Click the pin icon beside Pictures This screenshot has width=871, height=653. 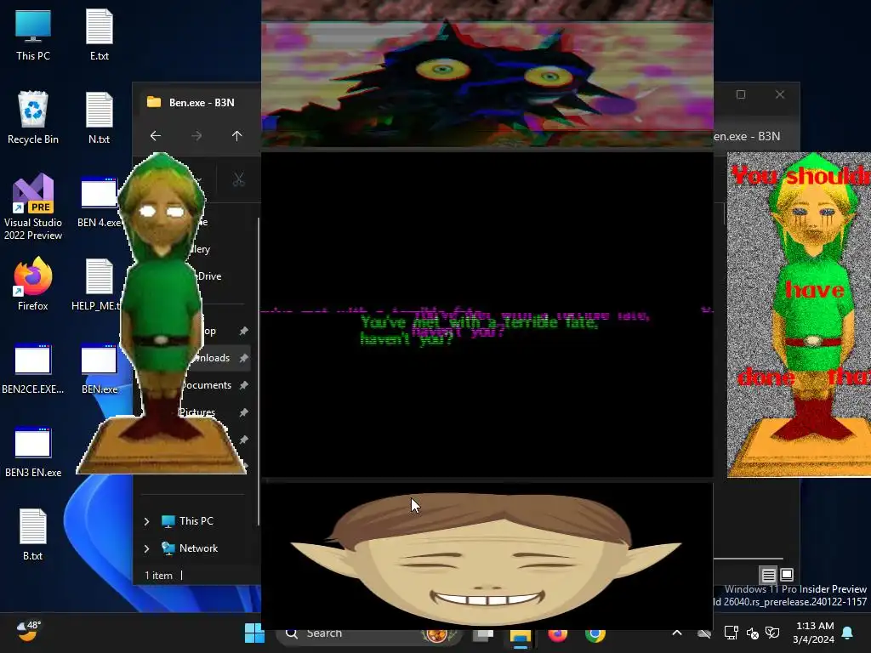(243, 412)
